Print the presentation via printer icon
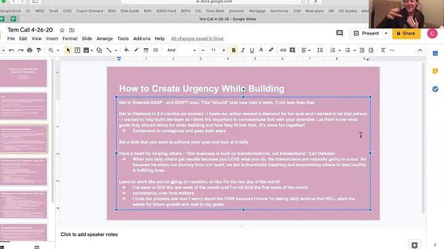 click(x=30, y=50)
